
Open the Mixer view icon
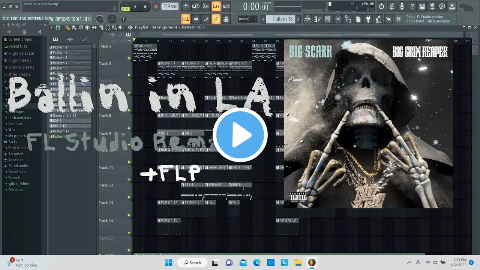[x=338, y=19]
